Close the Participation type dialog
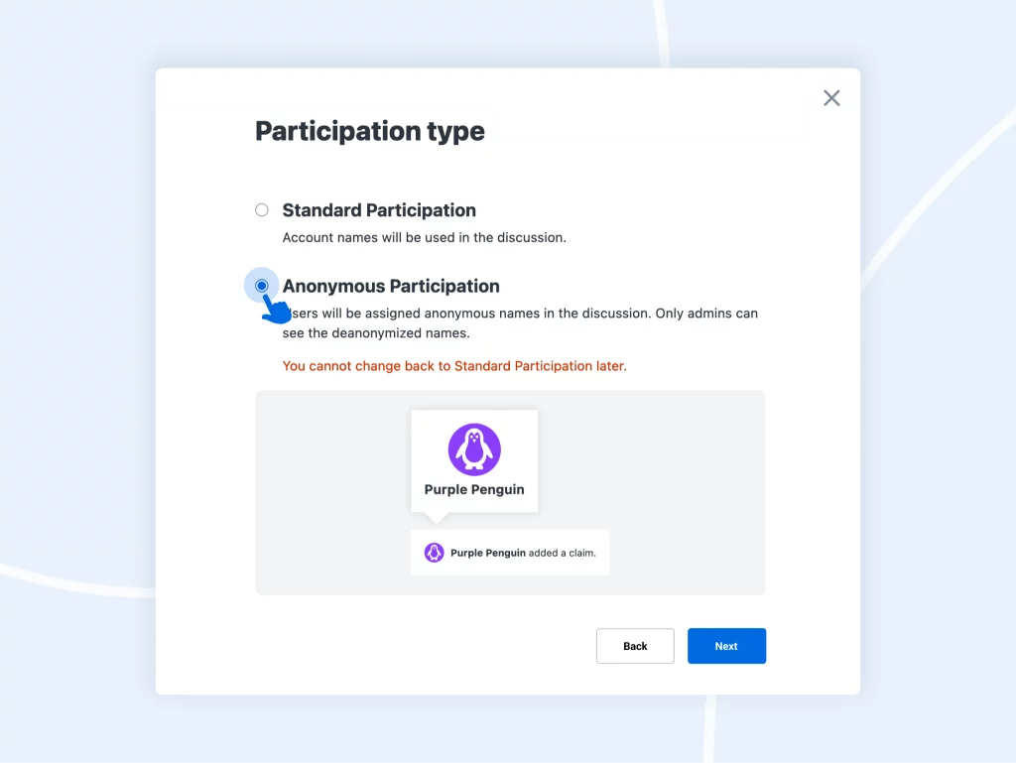Image resolution: width=1016 pixels, height=763 pixels. tap(831, 98)
